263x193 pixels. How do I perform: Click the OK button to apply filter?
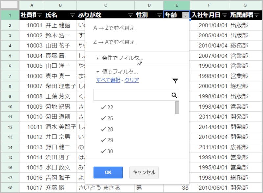108,172
